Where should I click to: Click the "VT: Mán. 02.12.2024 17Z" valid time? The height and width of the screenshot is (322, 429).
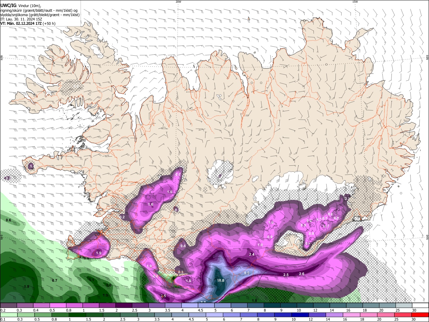coord(21,23)
